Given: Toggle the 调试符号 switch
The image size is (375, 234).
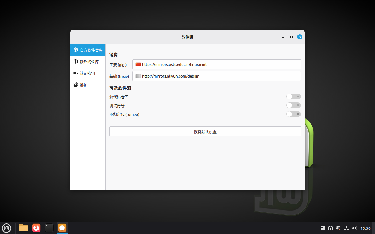Looking at the screenshot, I should tap(294, 105).
